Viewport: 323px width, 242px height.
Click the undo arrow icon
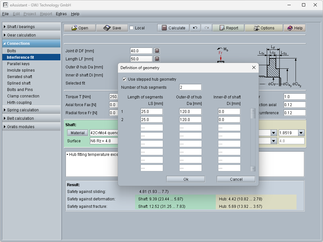click(195, 28)
